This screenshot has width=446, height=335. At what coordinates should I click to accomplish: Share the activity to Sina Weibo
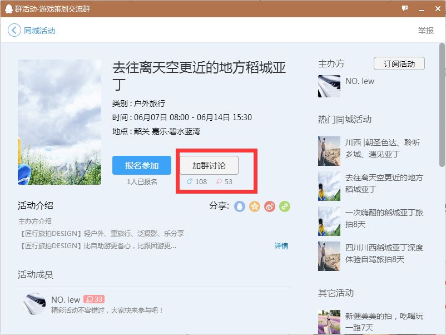[269, 207]
